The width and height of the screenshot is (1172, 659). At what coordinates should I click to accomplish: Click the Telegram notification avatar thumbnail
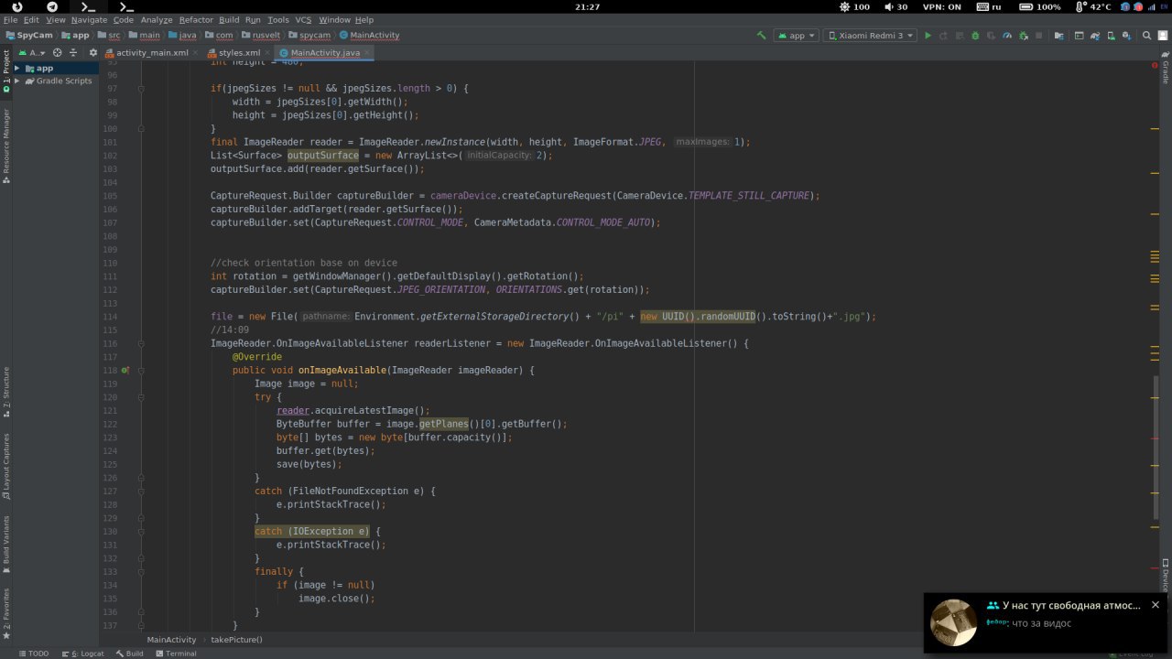click(x=953, y=622)
